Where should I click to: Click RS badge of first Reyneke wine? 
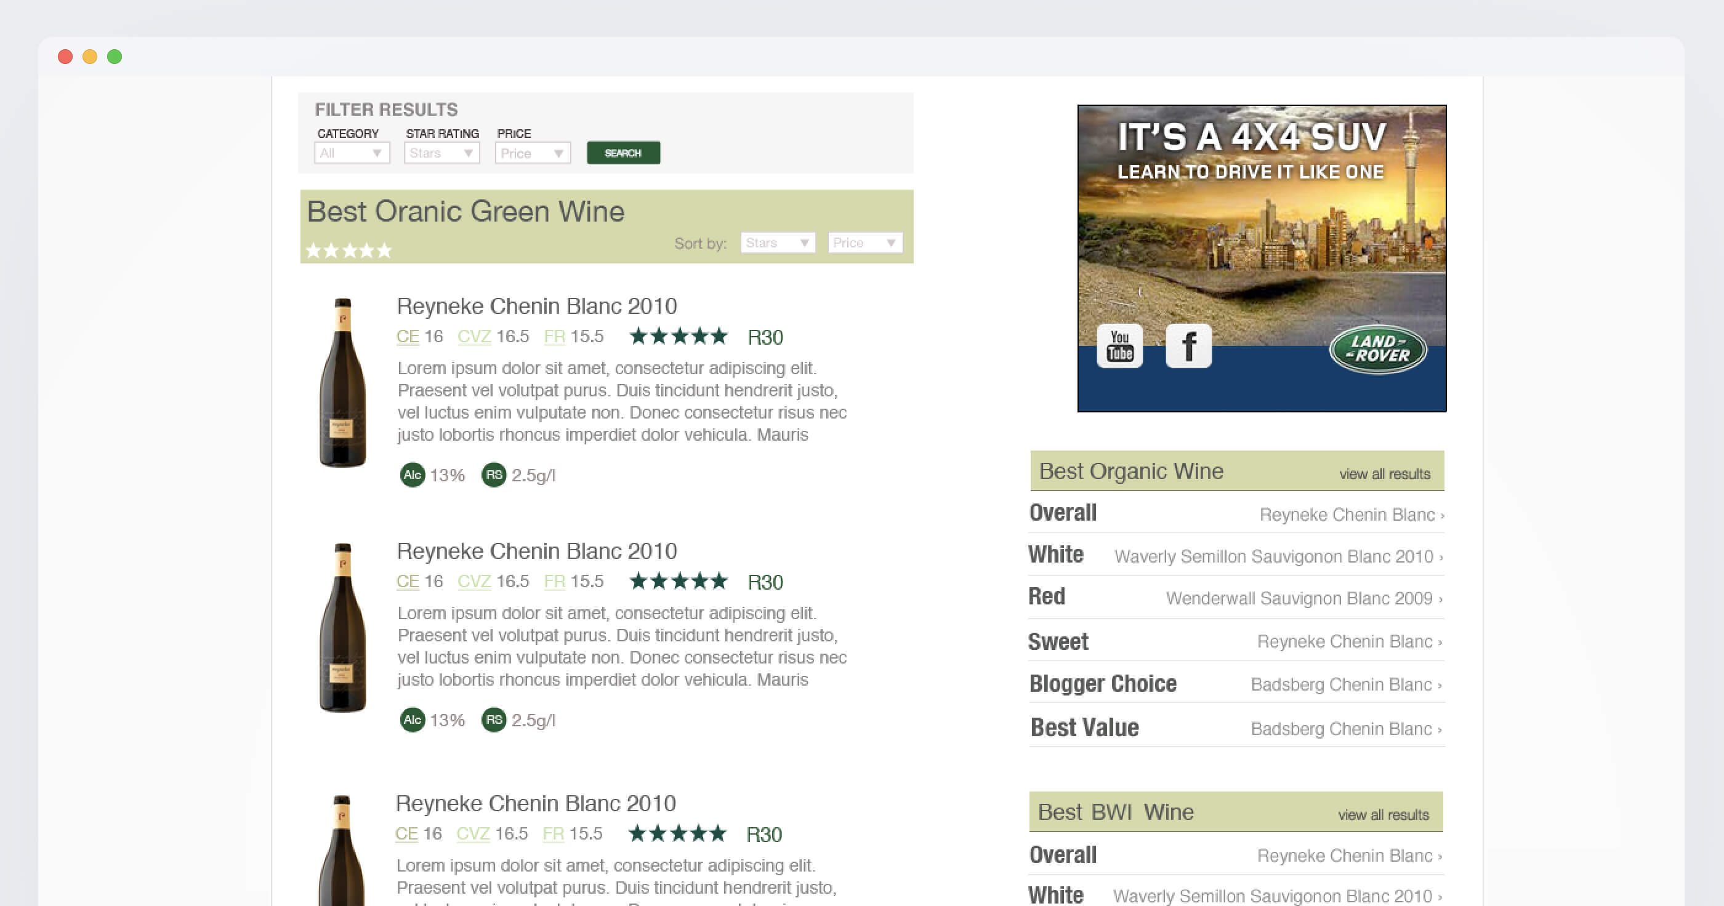pyautogui.click(x=494, y=475)
